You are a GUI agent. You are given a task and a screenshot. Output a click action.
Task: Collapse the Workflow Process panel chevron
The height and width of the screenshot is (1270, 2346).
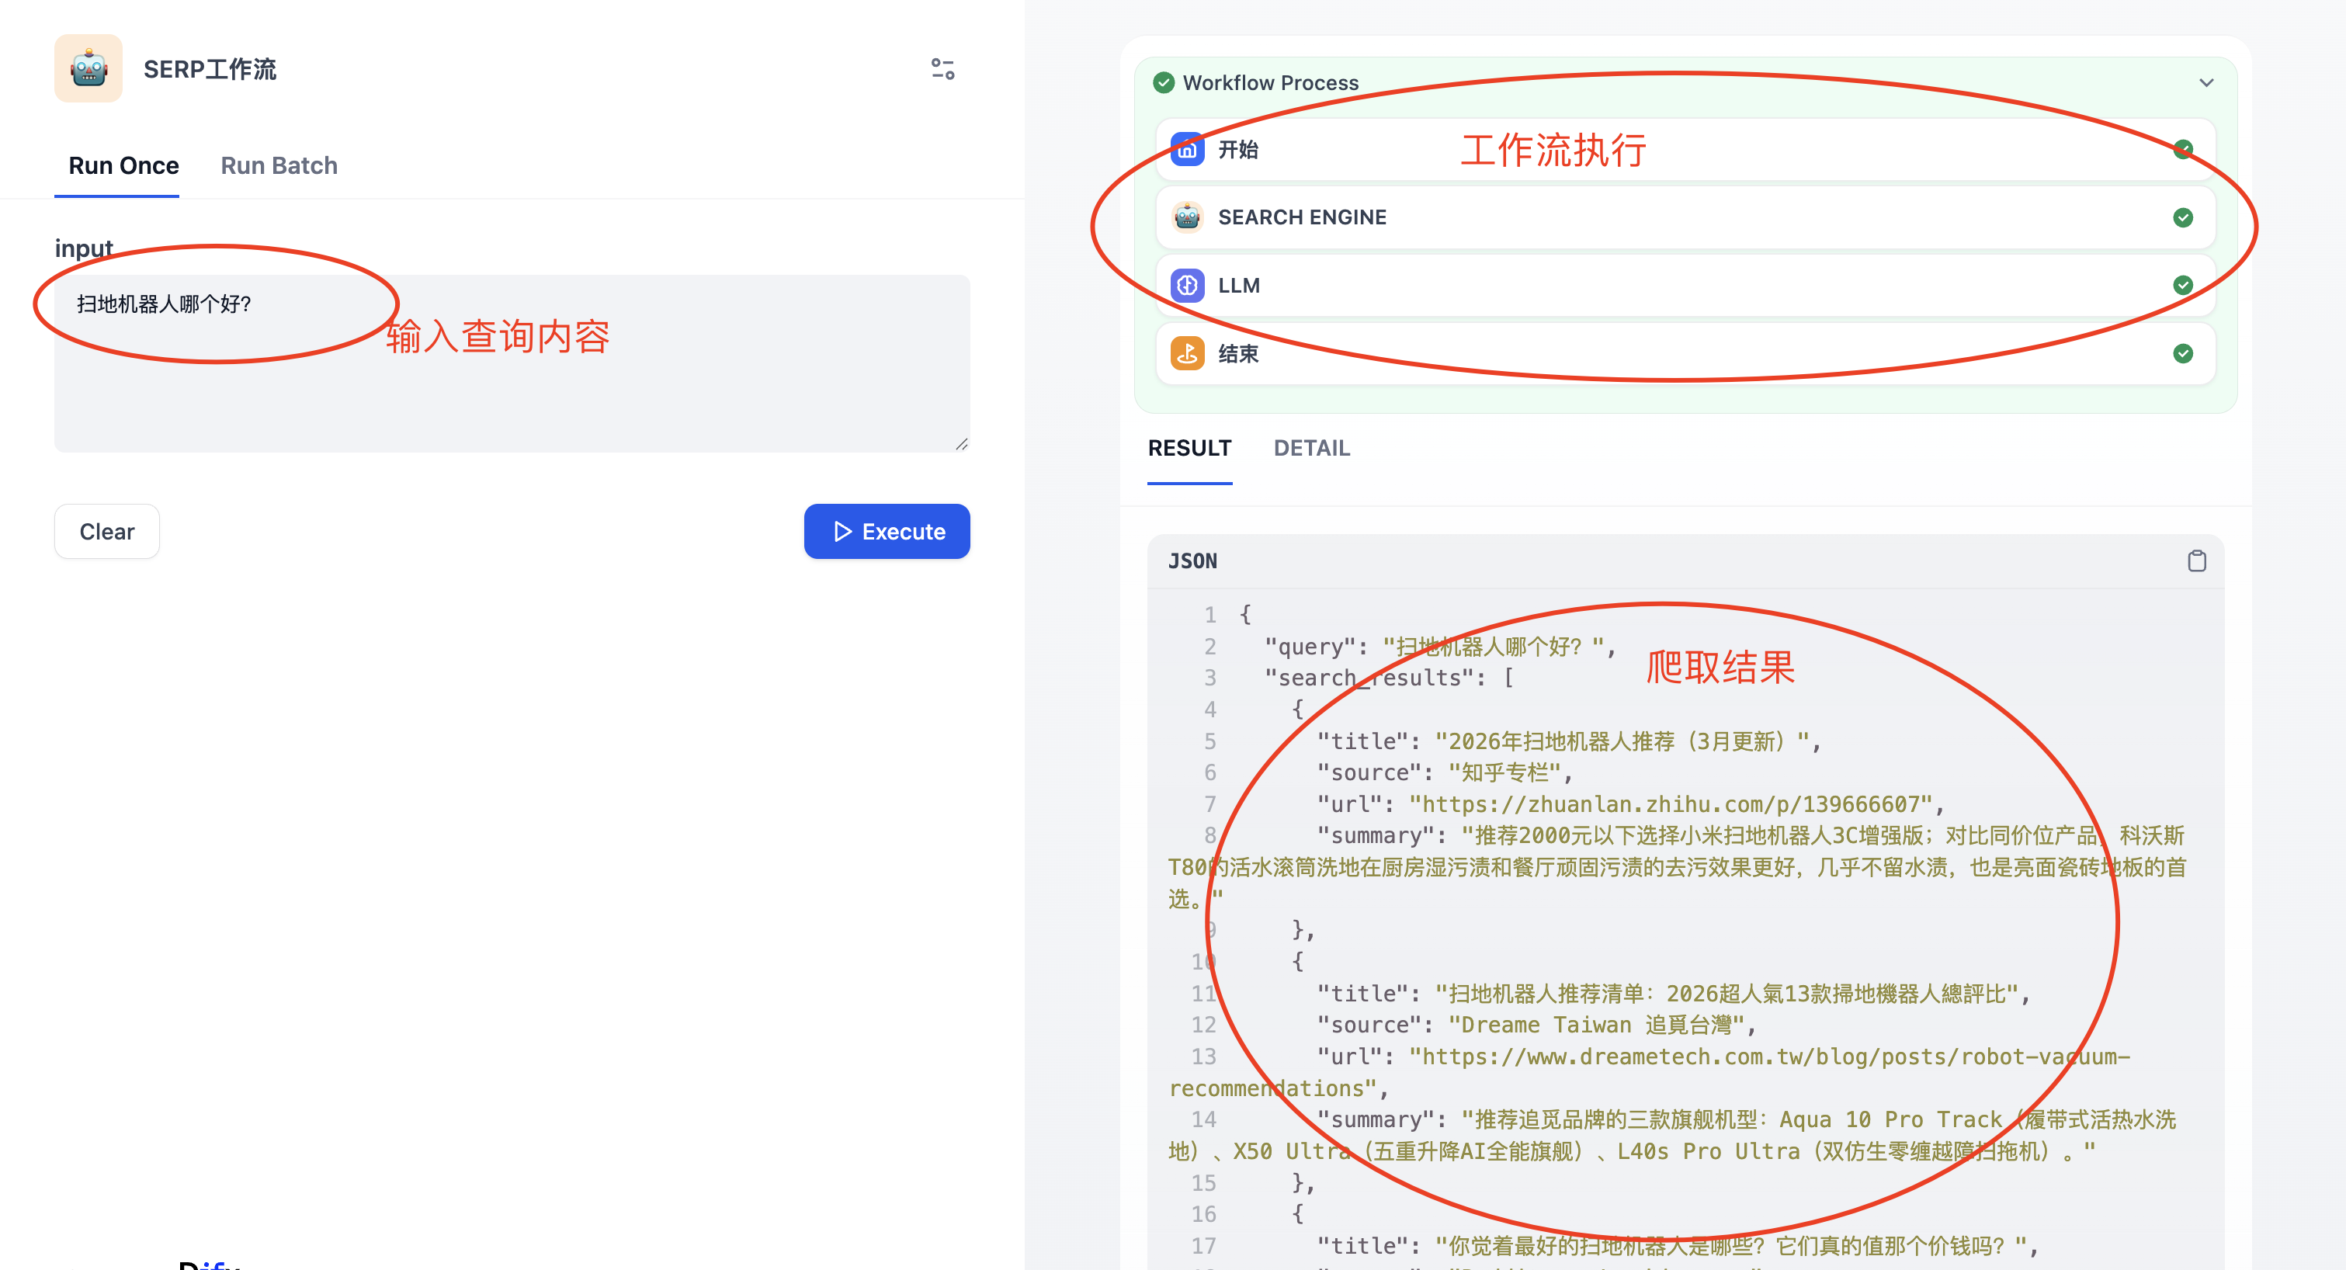[2205, 83]
